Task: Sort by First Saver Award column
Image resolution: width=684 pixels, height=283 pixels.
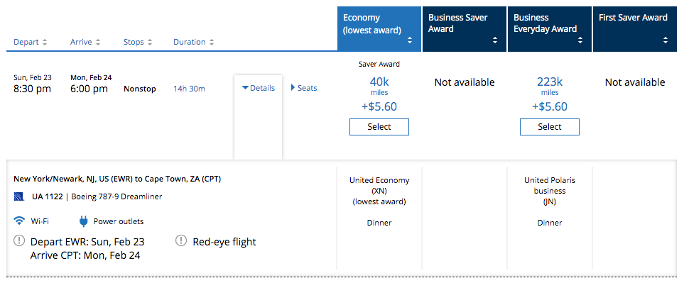Action: [635, 29]
